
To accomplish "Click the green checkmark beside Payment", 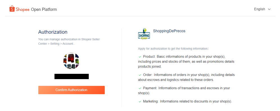I will [140, 88].
